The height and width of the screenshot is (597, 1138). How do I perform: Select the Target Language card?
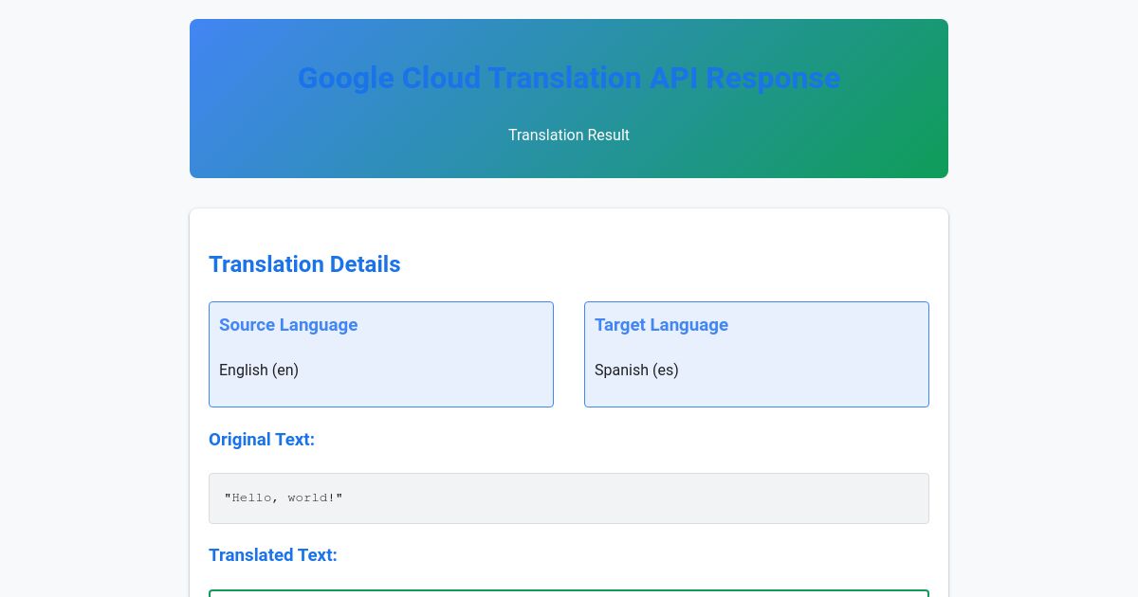click(757, 353)
